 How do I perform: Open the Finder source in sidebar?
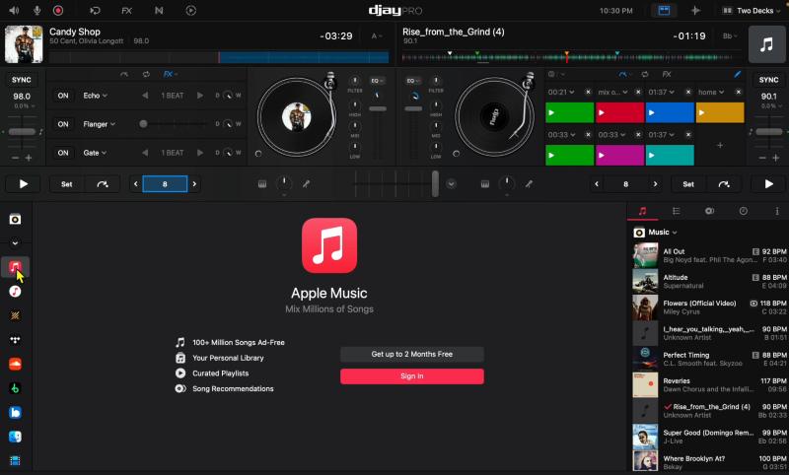15,437
